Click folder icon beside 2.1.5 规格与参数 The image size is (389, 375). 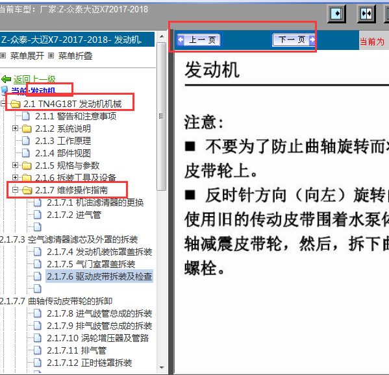pyautogui.click(x=27, y=165)
